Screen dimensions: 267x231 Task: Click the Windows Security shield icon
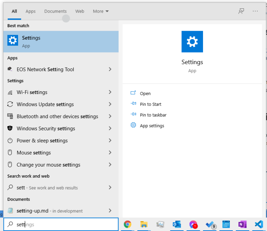[x=10, y=128]
